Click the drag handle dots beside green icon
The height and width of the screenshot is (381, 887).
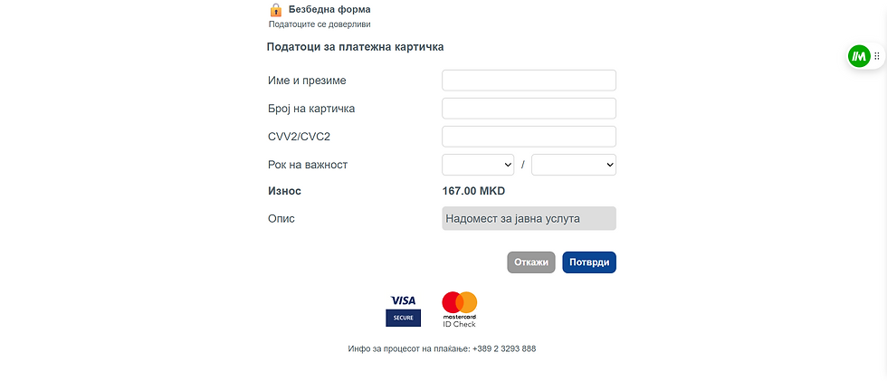click(x=877, y=56)
